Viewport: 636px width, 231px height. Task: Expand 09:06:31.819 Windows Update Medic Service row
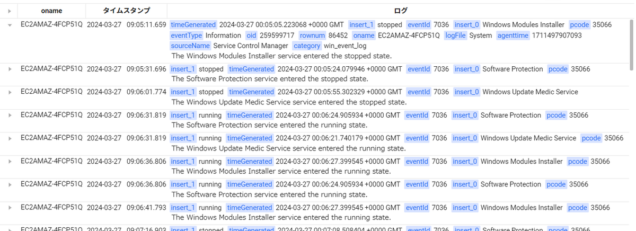(9, 138)
